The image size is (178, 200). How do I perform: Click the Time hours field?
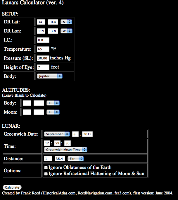[x=47, y=143]
